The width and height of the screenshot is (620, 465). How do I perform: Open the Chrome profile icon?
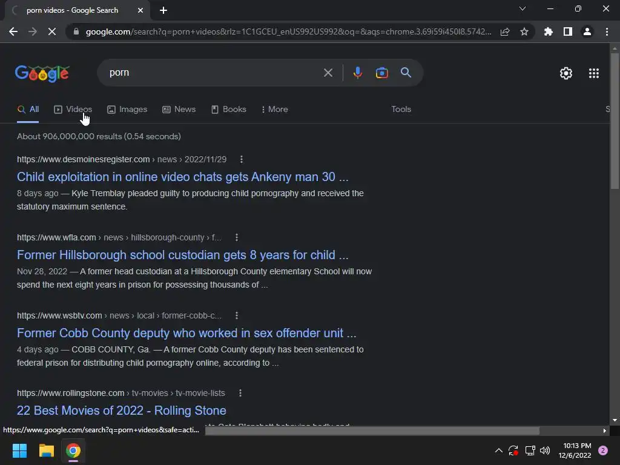(x=587, y=31)
